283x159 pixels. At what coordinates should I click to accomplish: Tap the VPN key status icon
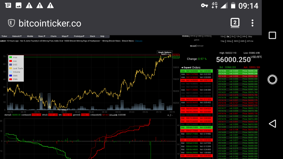[204, 6]
